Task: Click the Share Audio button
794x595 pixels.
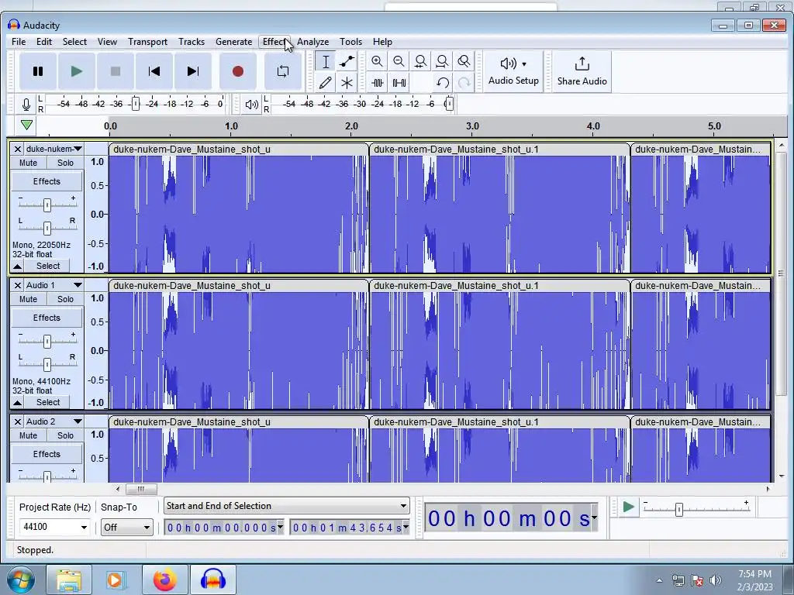Action: pos(582,71)
